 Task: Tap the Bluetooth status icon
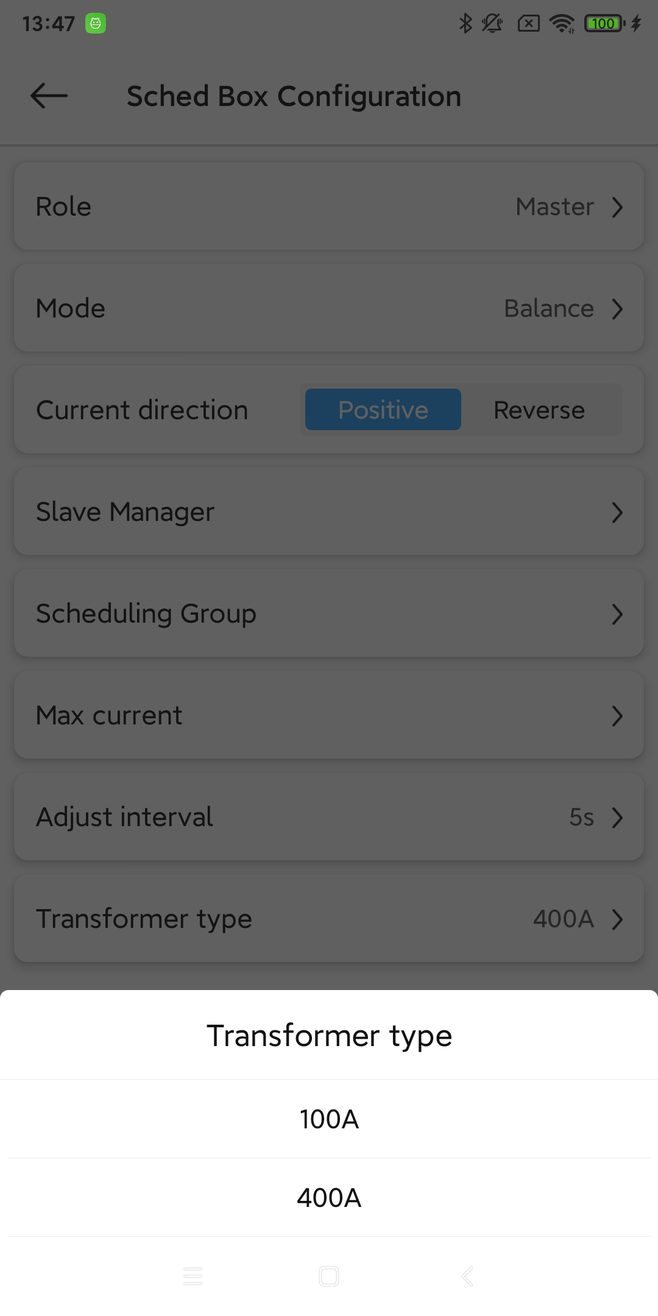tap(465, 24)
